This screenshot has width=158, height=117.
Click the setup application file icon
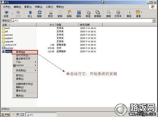coord(3,51)
